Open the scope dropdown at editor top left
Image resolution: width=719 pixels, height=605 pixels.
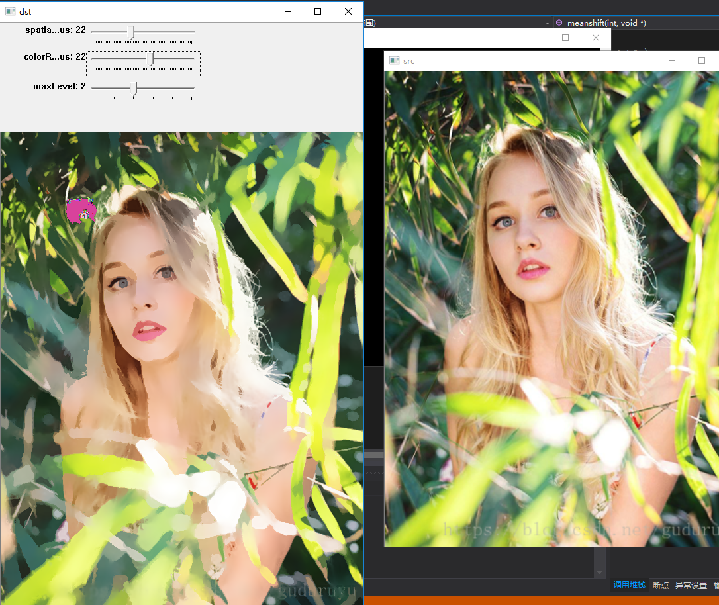548,23
